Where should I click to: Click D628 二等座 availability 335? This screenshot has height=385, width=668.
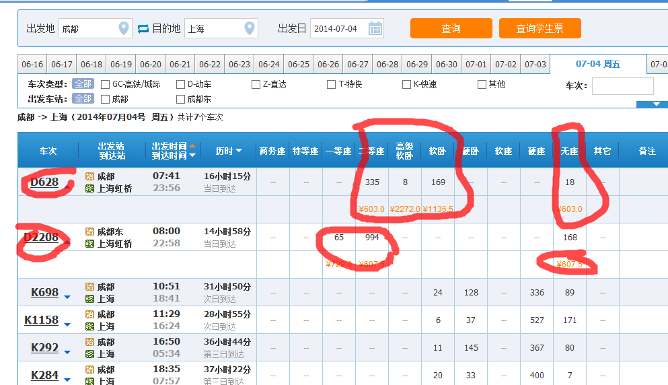372,182
